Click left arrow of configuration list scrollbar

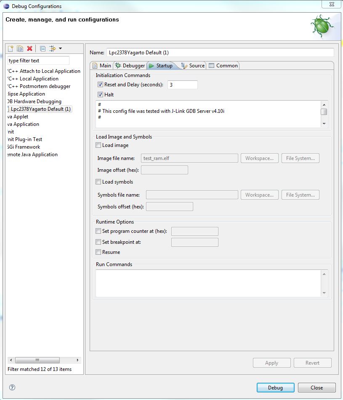point(11,360)
